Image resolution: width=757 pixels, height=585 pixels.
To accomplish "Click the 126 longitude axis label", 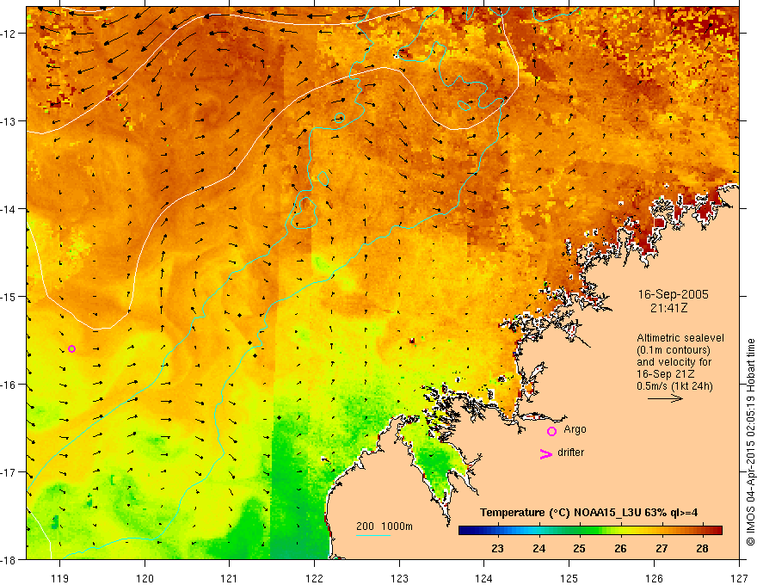I will tap(654, 579).
